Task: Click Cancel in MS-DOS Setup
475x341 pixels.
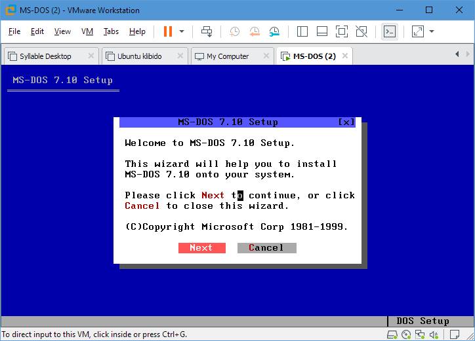Action: (x=266, y=248)
